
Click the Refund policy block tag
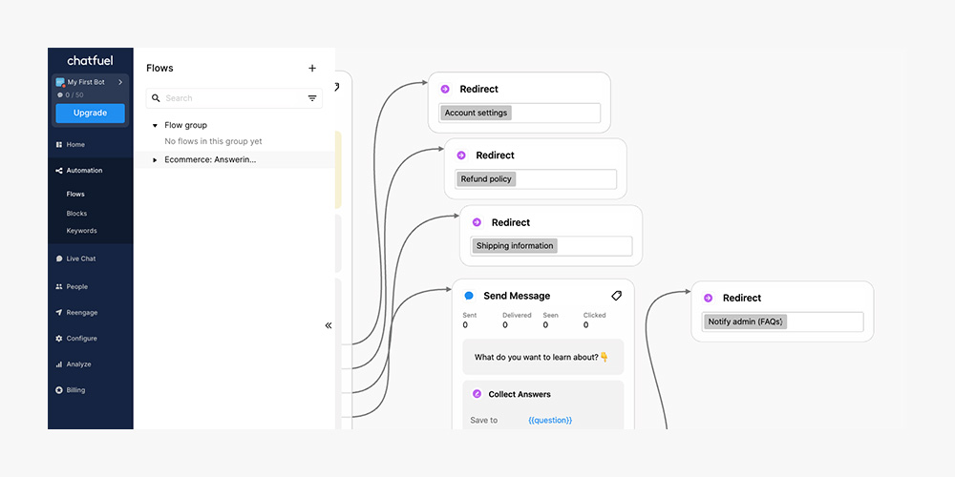(x=486, y=179)
